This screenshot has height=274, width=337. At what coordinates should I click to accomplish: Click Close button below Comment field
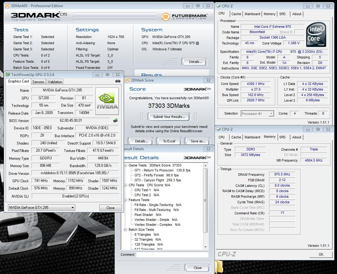[197, 268]
